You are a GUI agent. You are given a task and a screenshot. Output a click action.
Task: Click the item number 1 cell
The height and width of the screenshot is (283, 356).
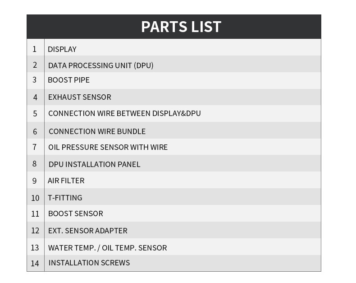36,47
